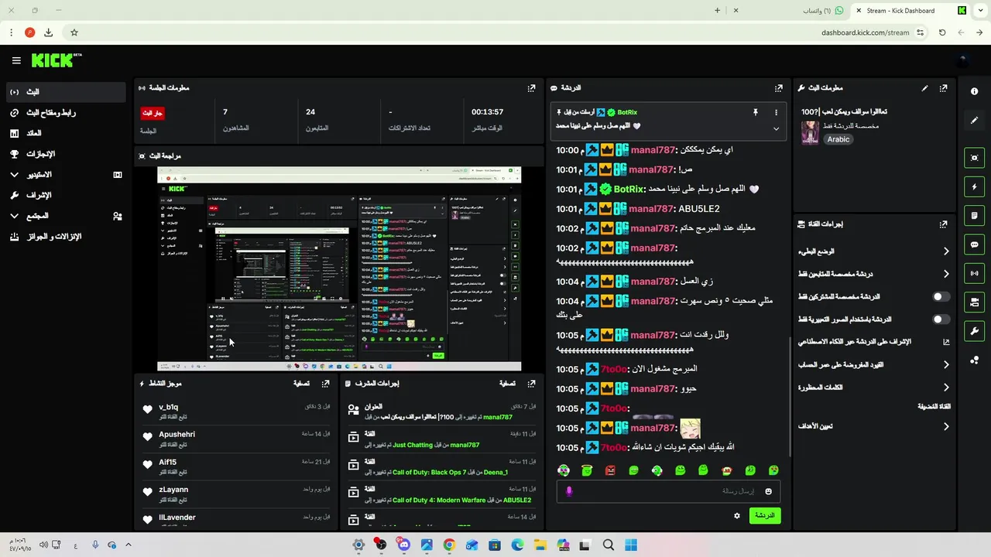The image size is (991, 557).
Task: Open Stream URL and Key (رابط ومفتاح البث) in sidebar
Action: click(65, 113)
